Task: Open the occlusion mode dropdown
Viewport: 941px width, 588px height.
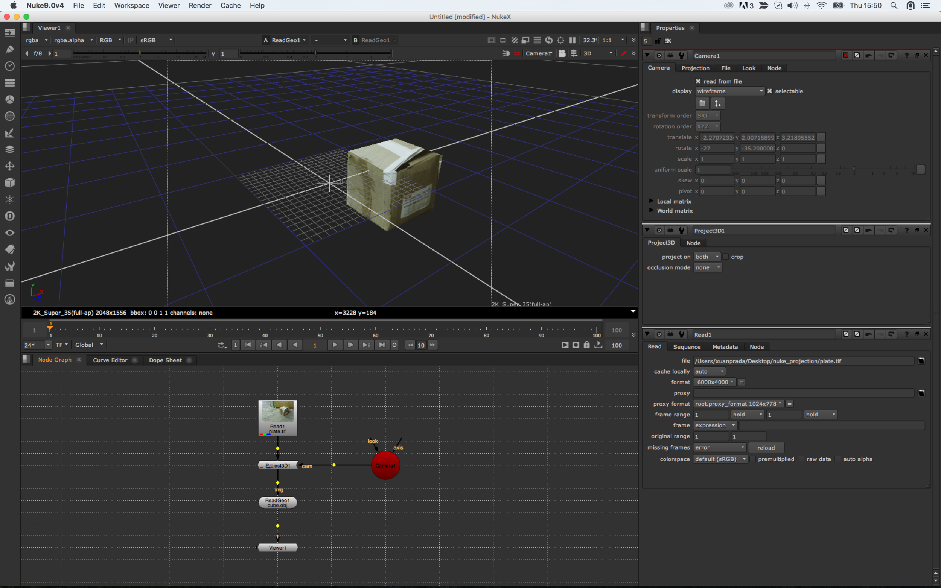Action: point(708,267)
